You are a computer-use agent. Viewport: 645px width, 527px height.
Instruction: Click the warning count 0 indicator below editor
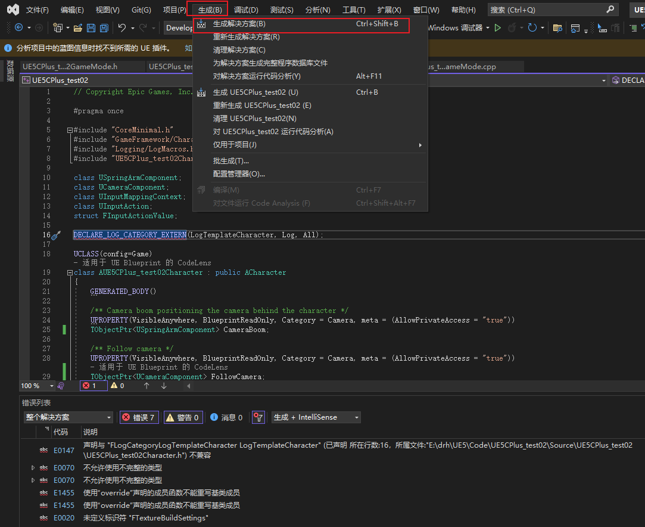tap(118, 386)
